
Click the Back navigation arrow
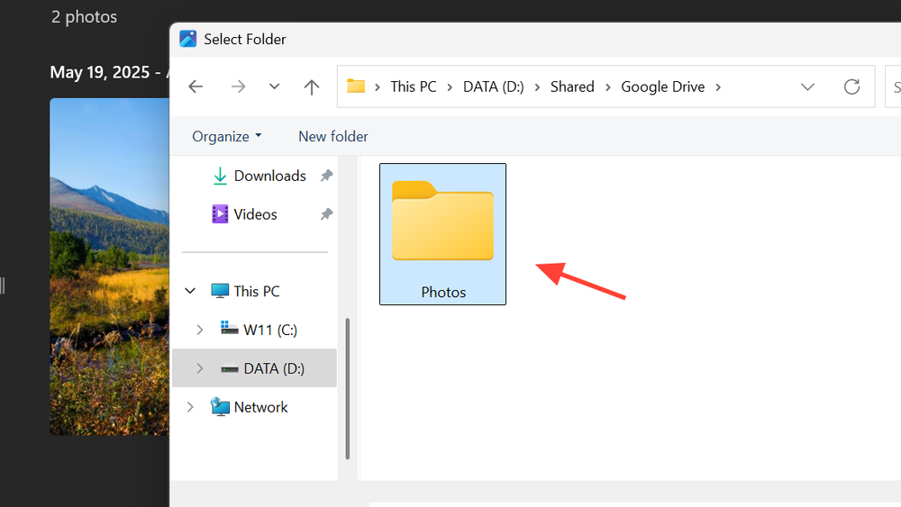(x=196, y=86)
